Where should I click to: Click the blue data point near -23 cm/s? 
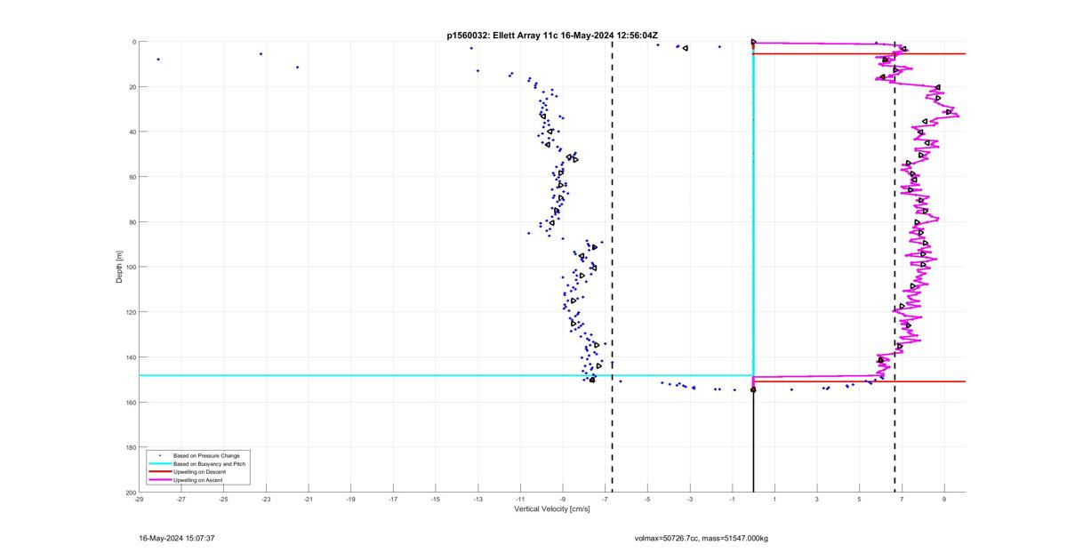tap(261, 53)
